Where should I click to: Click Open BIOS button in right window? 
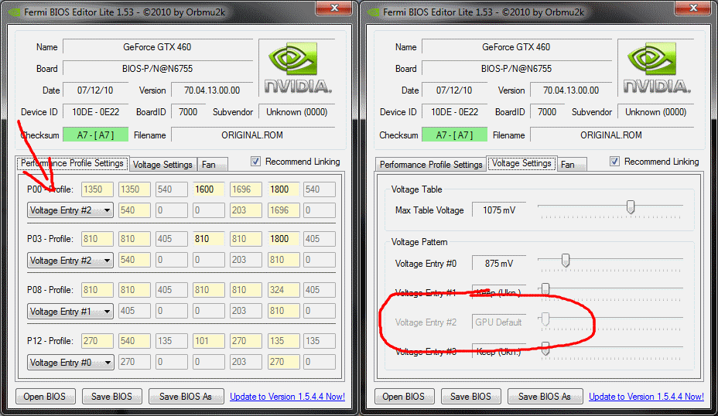403,397
